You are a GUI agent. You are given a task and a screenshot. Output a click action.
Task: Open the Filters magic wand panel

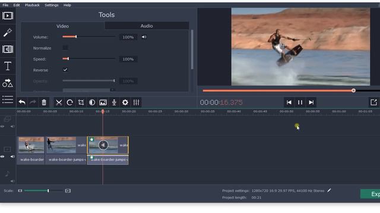click(8, 33)
